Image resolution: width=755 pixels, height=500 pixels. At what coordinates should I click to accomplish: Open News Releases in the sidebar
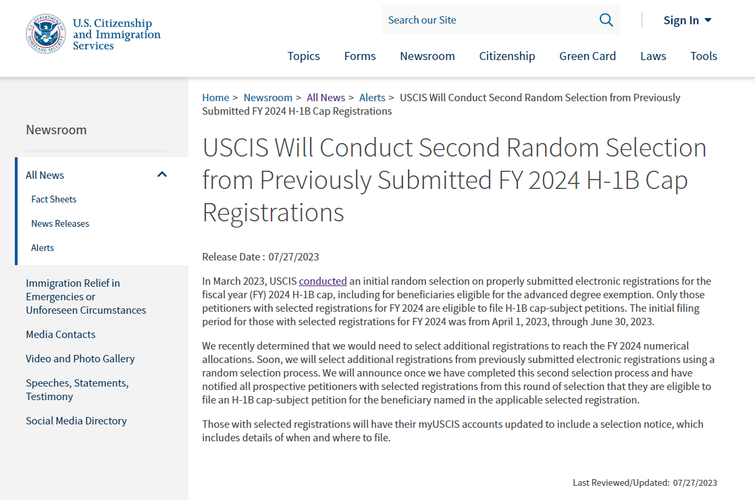coord(60,223)
